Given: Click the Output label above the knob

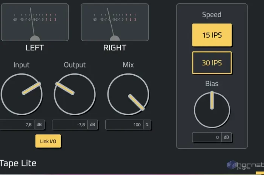Looking at the screenshot, I should point(75,65).
